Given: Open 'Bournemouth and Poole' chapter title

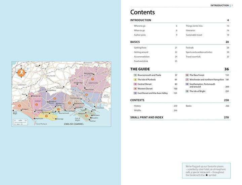Looking at the screenshot, I should pyautogui.click(x=149, y=75).
